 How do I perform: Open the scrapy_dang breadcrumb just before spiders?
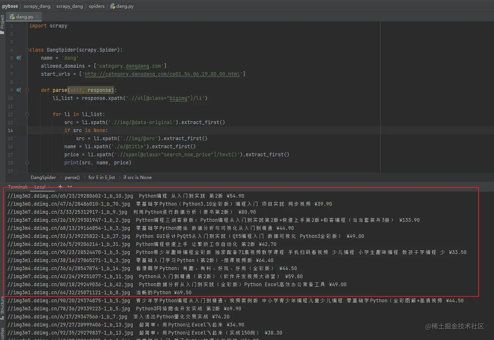69,6
